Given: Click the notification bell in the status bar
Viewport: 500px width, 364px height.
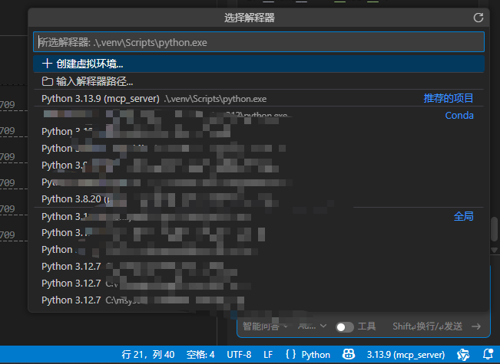Looking at the screenshot, I should [488, 355].
